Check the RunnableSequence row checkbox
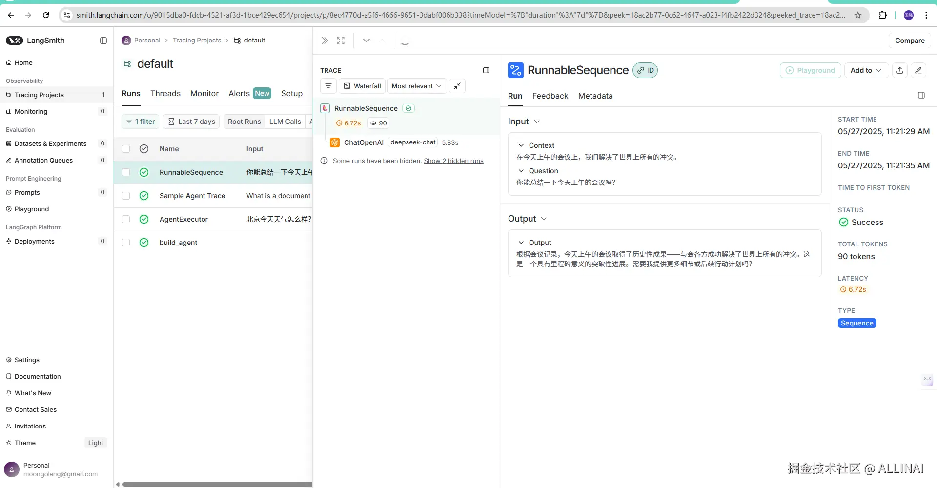The image size is (937, 488). tap(126, 172)
